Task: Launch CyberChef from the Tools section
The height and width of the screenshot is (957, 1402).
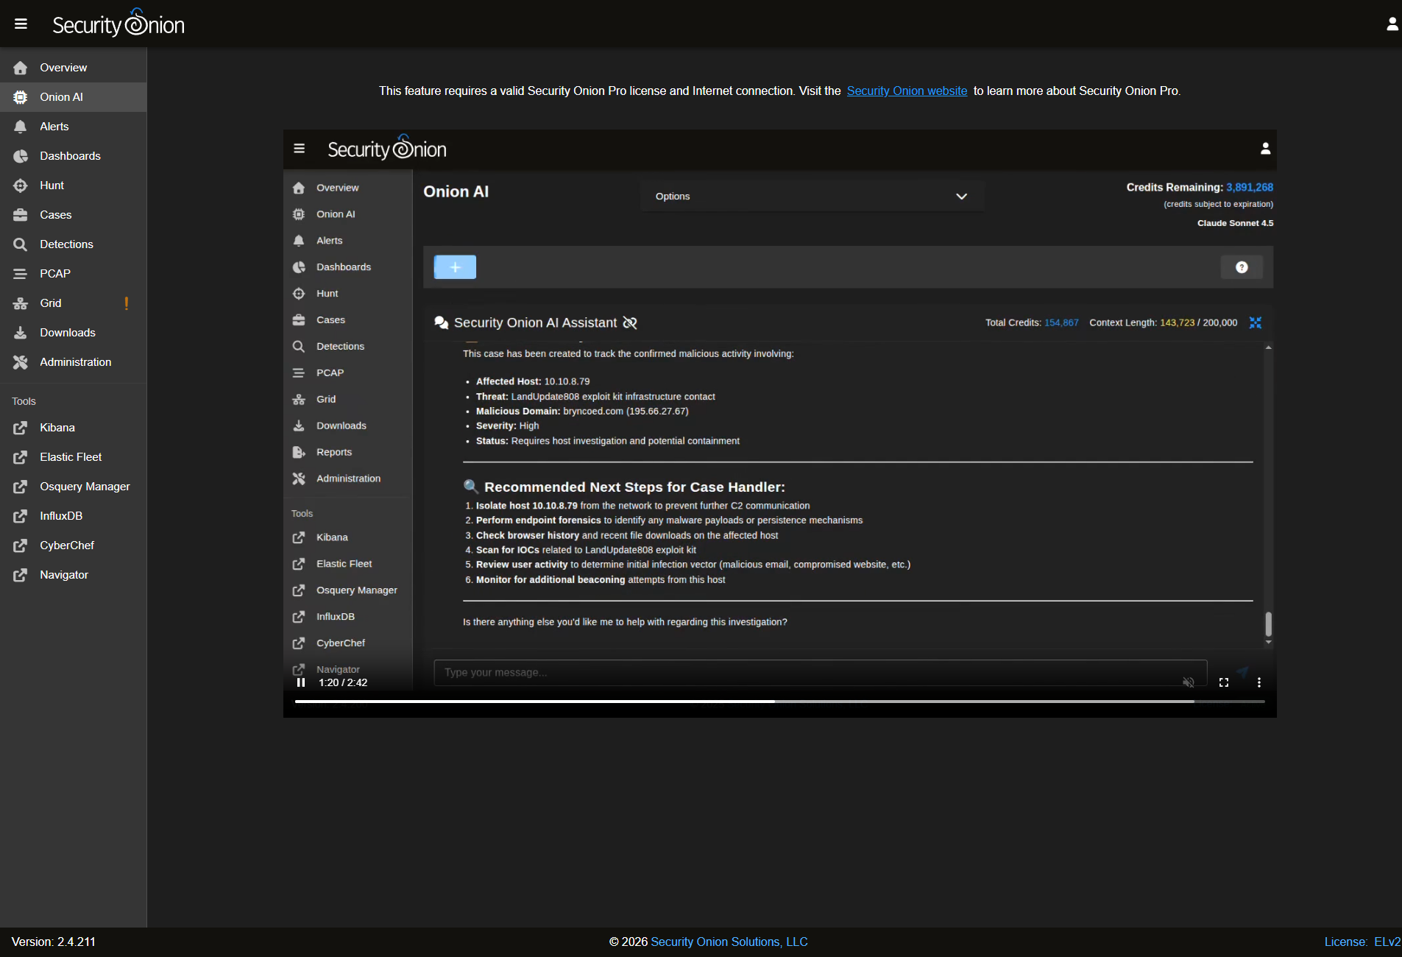Action: (74, 545)
